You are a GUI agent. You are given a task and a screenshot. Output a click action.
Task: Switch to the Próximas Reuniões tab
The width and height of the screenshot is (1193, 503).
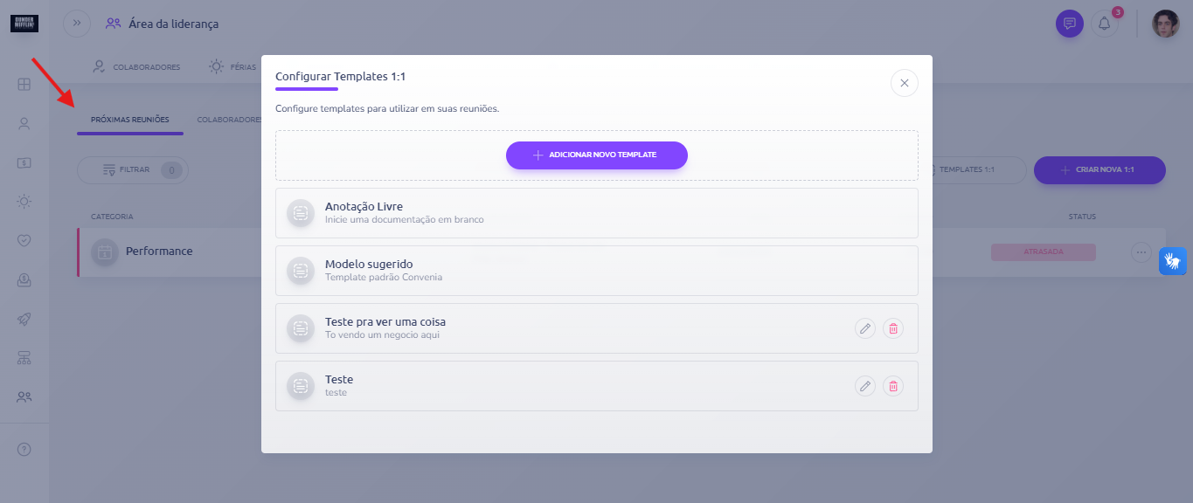[x=130, y=120]
